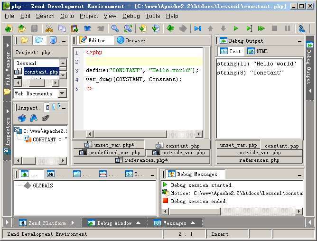
Task: Click the Step Over debug icon
Action: [197, 28]
